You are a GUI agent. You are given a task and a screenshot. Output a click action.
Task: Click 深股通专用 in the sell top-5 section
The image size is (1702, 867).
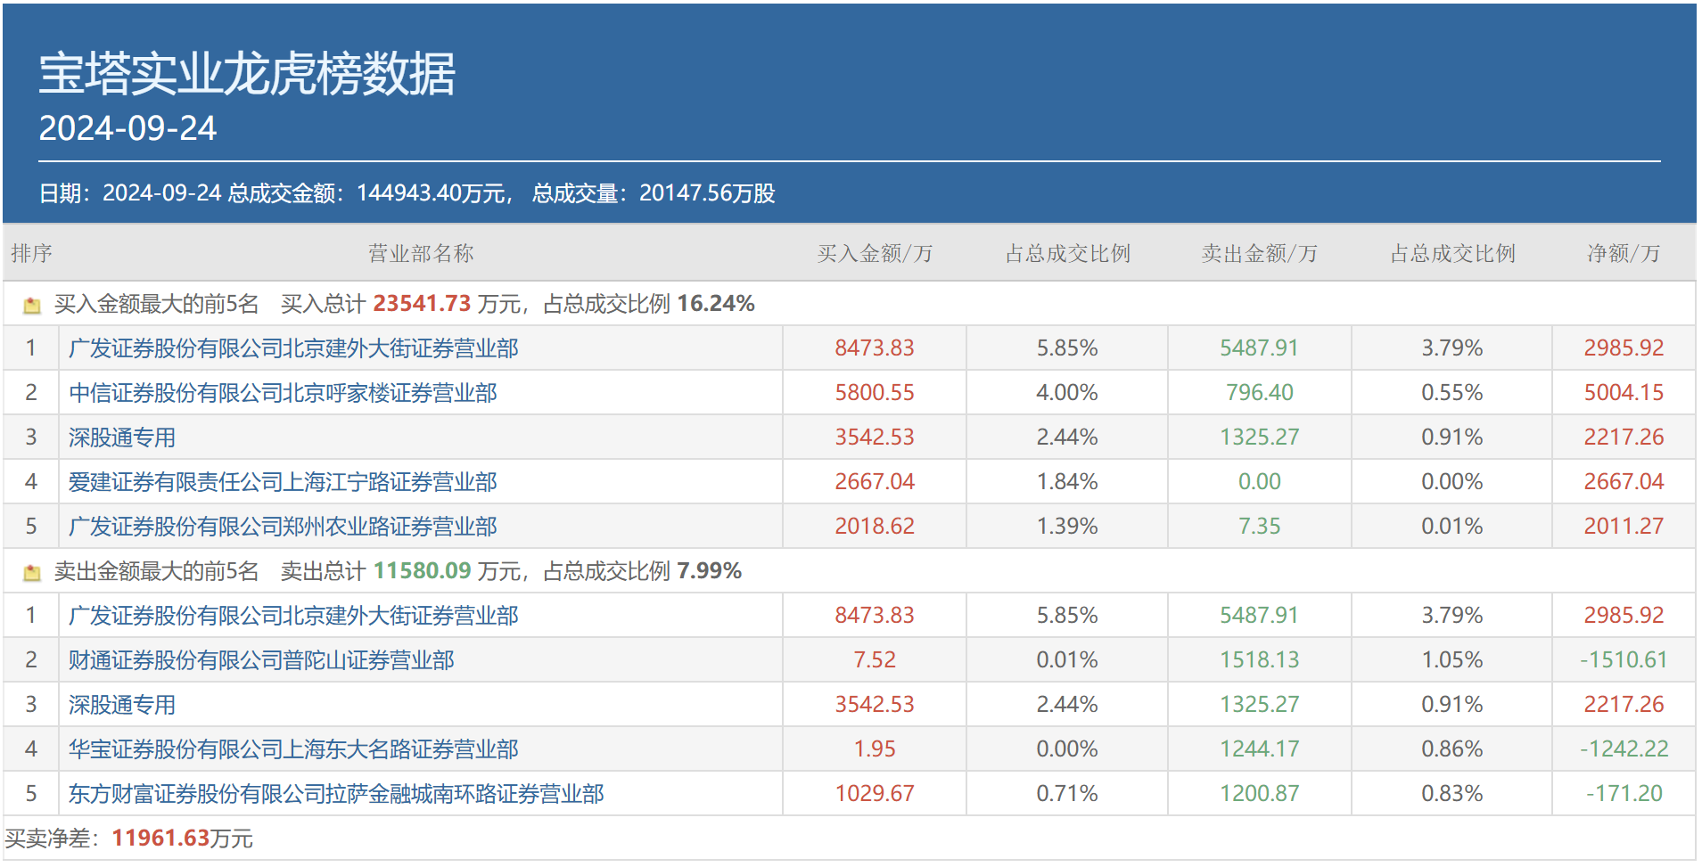coord(122,705)
